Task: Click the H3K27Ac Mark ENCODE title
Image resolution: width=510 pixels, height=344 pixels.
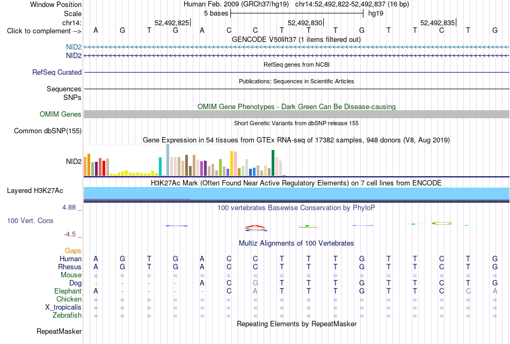Action: 296,183
